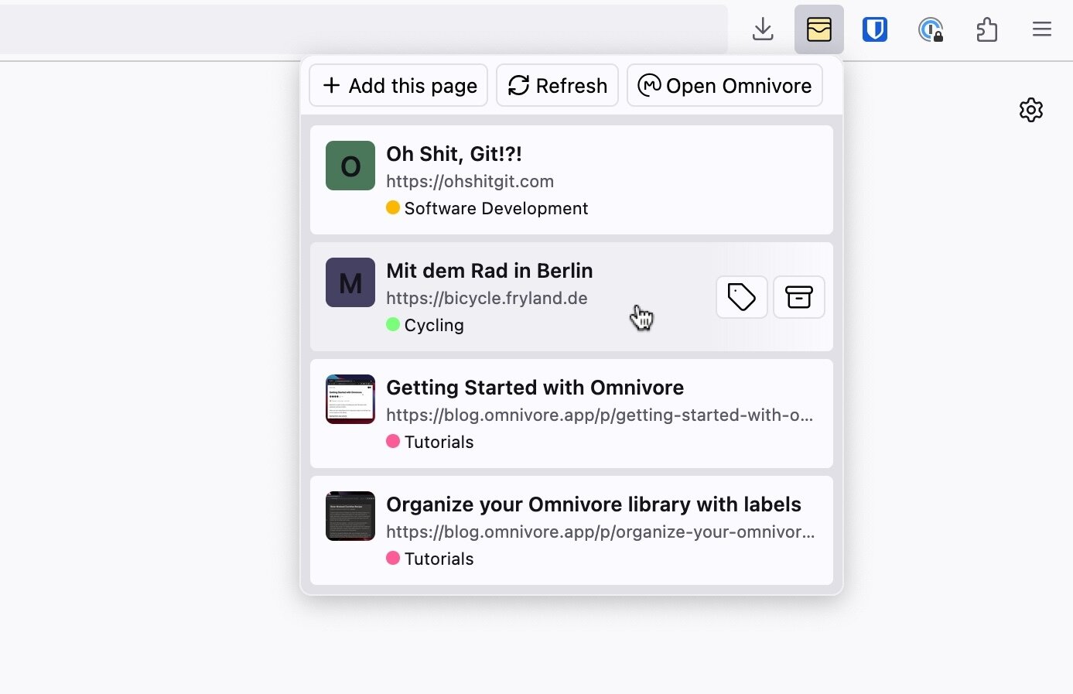Image resolution: width=1073 pixels, height=694 pixels.
Task: Archive the Mit dem Rad in Berlin article
Action: click(799, 297)
